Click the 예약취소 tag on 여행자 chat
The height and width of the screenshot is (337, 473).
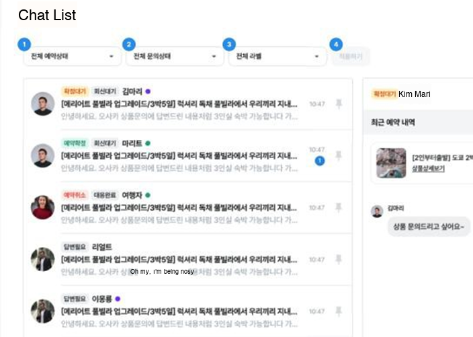(75, 195)
